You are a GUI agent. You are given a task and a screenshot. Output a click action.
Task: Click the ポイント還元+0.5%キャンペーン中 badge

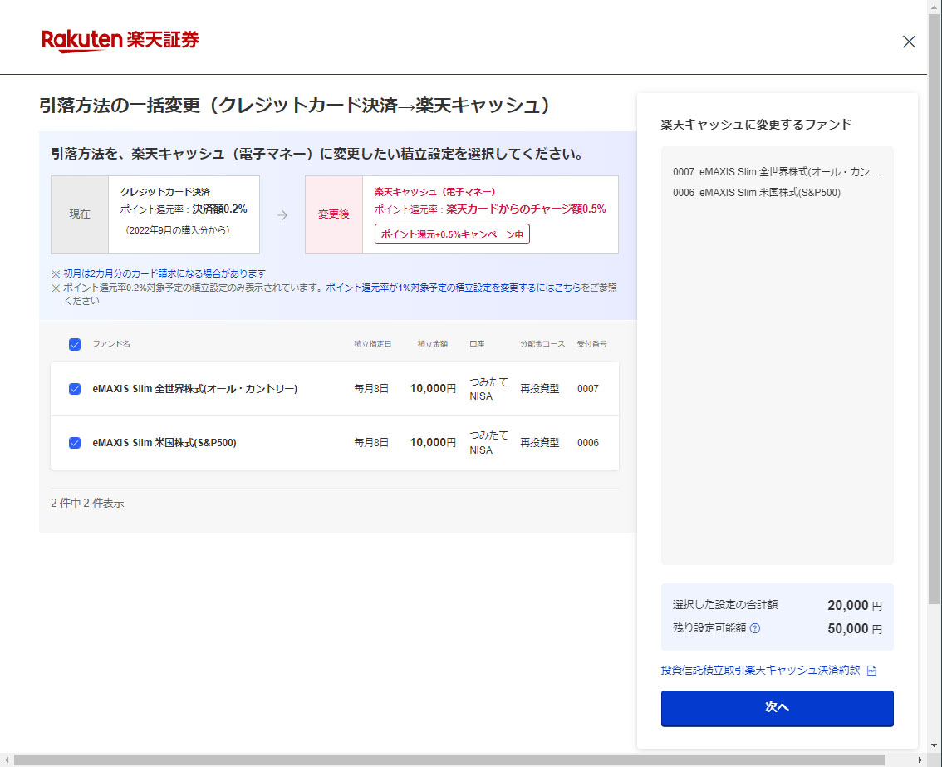pos(452,234)
